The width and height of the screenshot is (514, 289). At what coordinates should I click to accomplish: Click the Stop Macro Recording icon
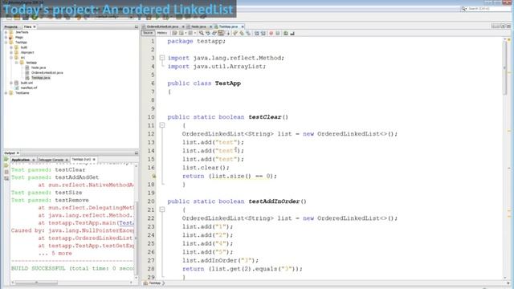tap(278, 33)
